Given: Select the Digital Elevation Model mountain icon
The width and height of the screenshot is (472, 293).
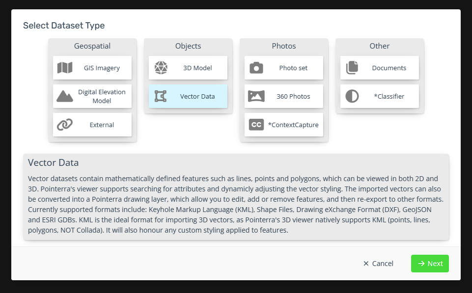Looking at the screenshot, I should 65,96.
